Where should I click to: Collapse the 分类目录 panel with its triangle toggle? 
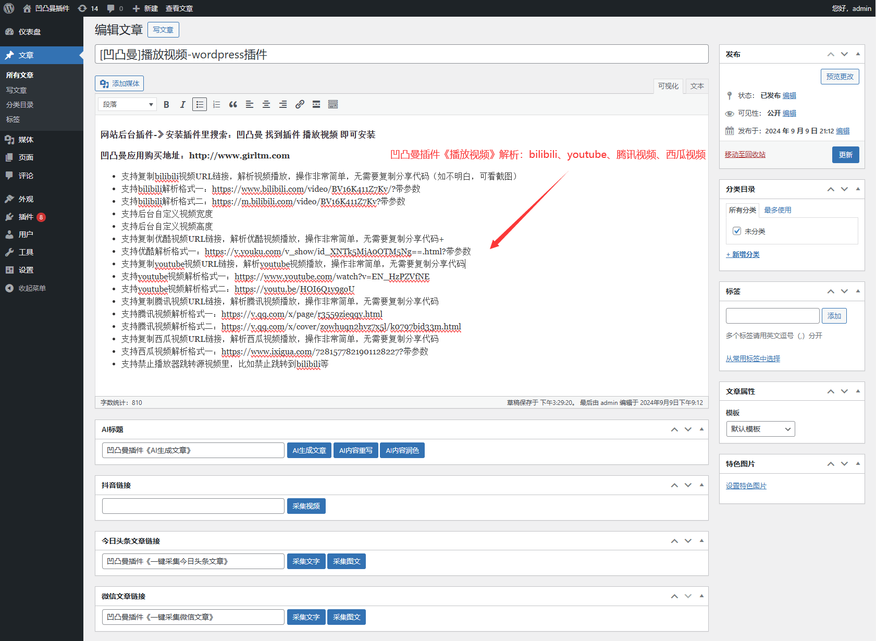point(858,189)
